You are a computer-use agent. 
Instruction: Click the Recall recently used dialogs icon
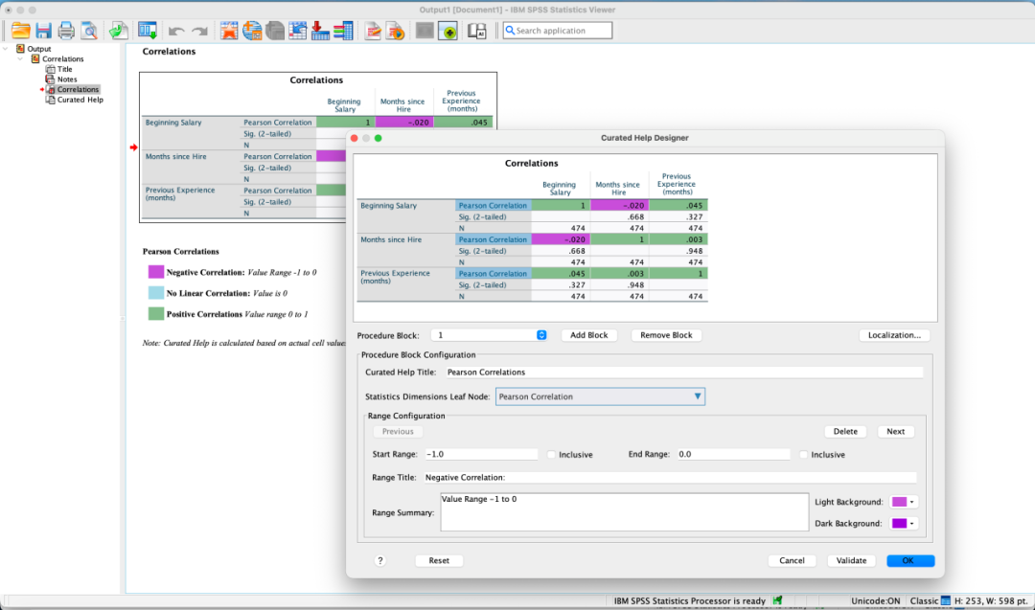tap(148, 31)
